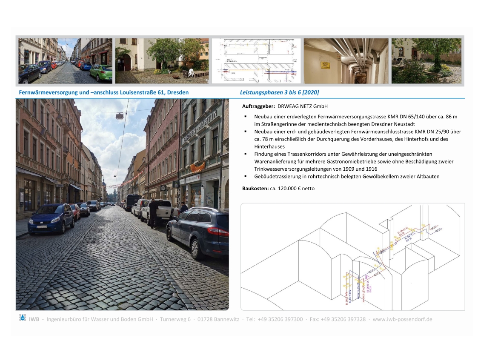Click the IWB logo in the footer

click(x=23, y=318)
